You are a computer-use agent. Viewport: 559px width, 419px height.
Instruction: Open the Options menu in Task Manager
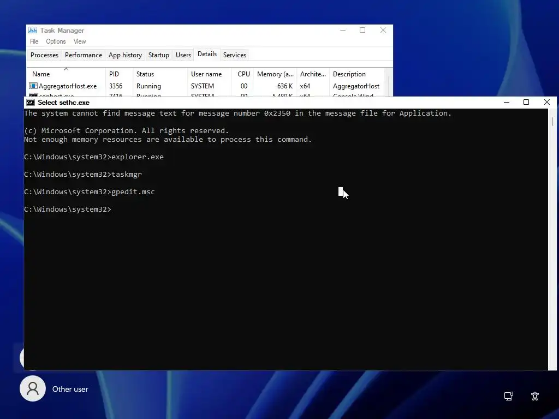click(56, 41)
